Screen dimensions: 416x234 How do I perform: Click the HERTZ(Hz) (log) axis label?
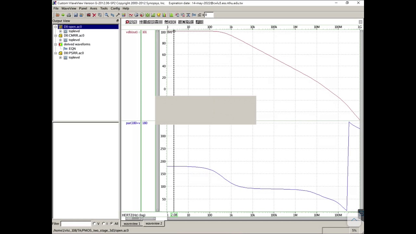point(134,215)
